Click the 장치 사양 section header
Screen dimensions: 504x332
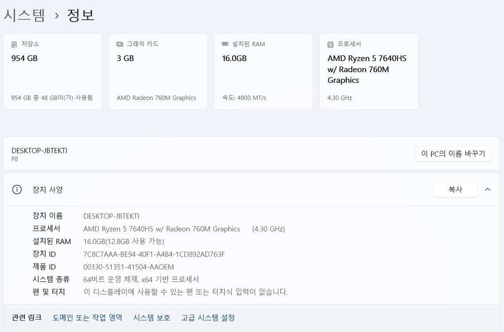(x=48, y=189)
